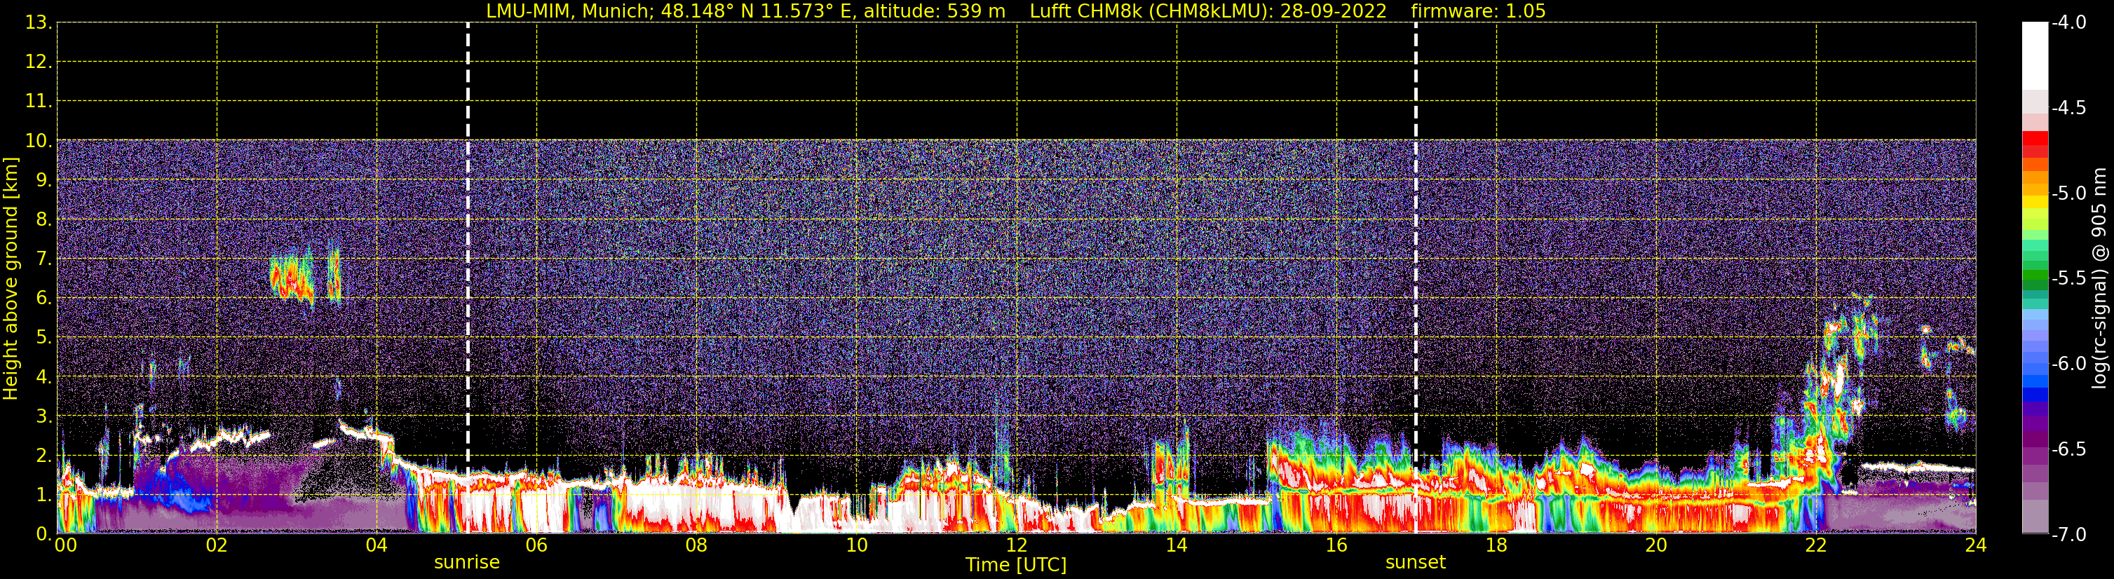Image resolution: width=2114 pixels, height=579 pixels.
Task: Select the 'log(rc-signal) @ 905 nm' colorbar label
Action: (x=2099, y=279)
